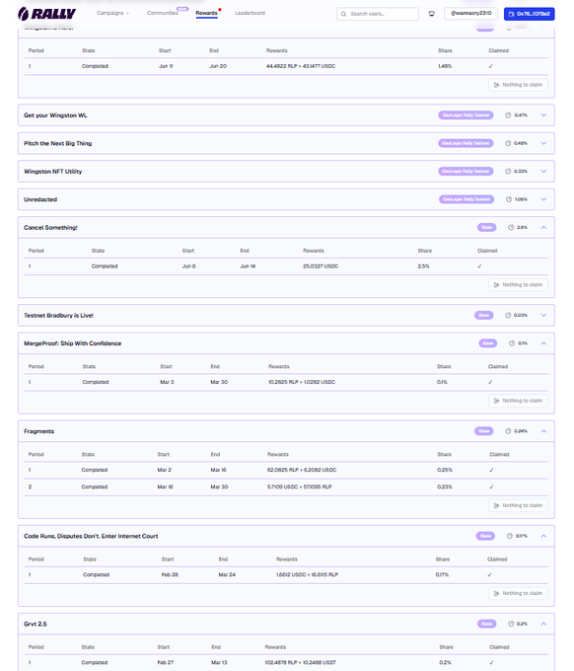Image resolution: width=574 pixels, height=671 pixels.
Task: Collapse the Grvt 2.5 section
Action: (543, 624)
